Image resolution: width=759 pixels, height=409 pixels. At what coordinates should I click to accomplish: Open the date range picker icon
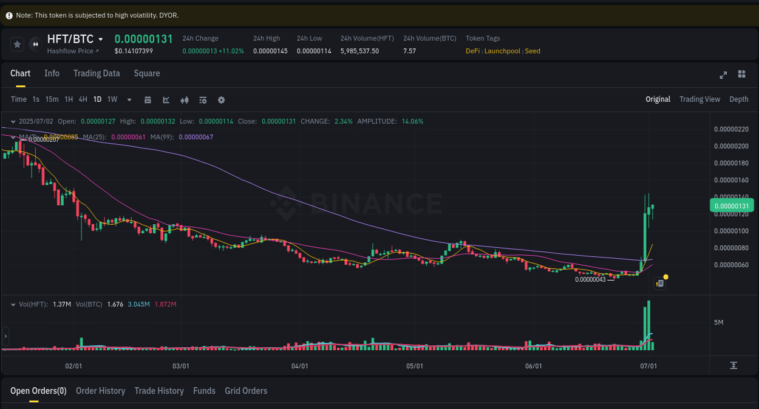coord(148,99)
